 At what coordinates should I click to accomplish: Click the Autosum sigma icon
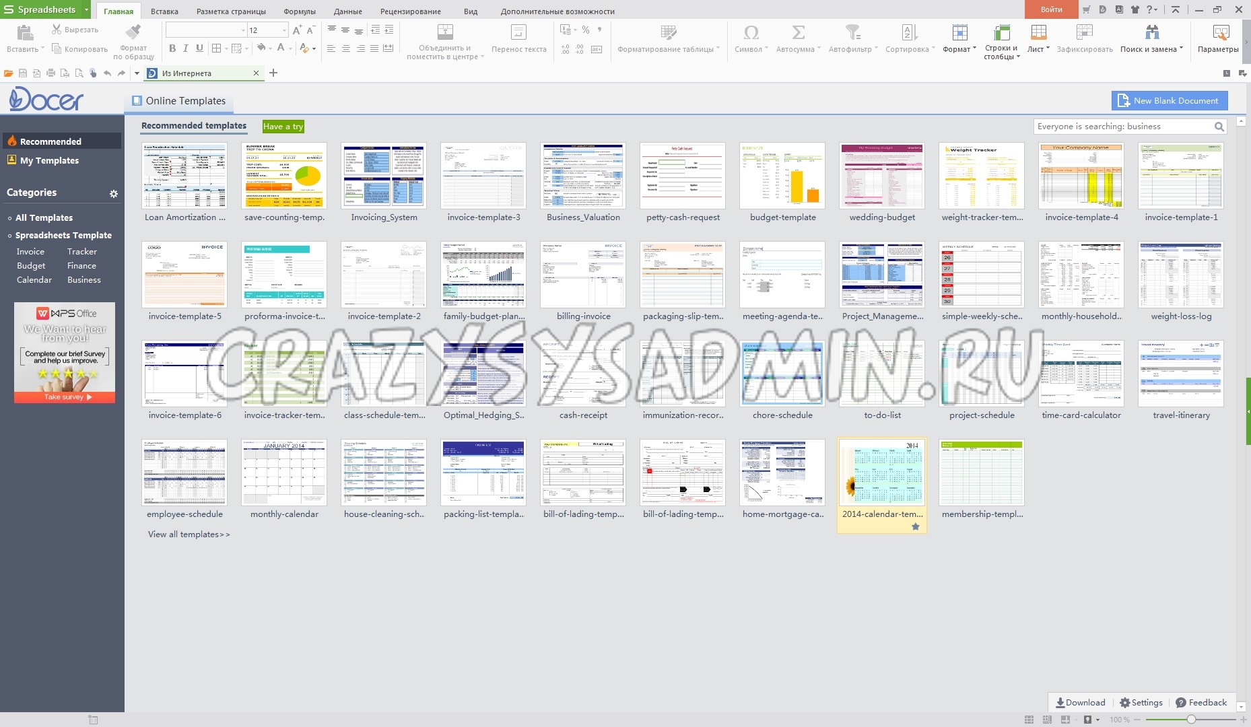[x=798, y=32]
